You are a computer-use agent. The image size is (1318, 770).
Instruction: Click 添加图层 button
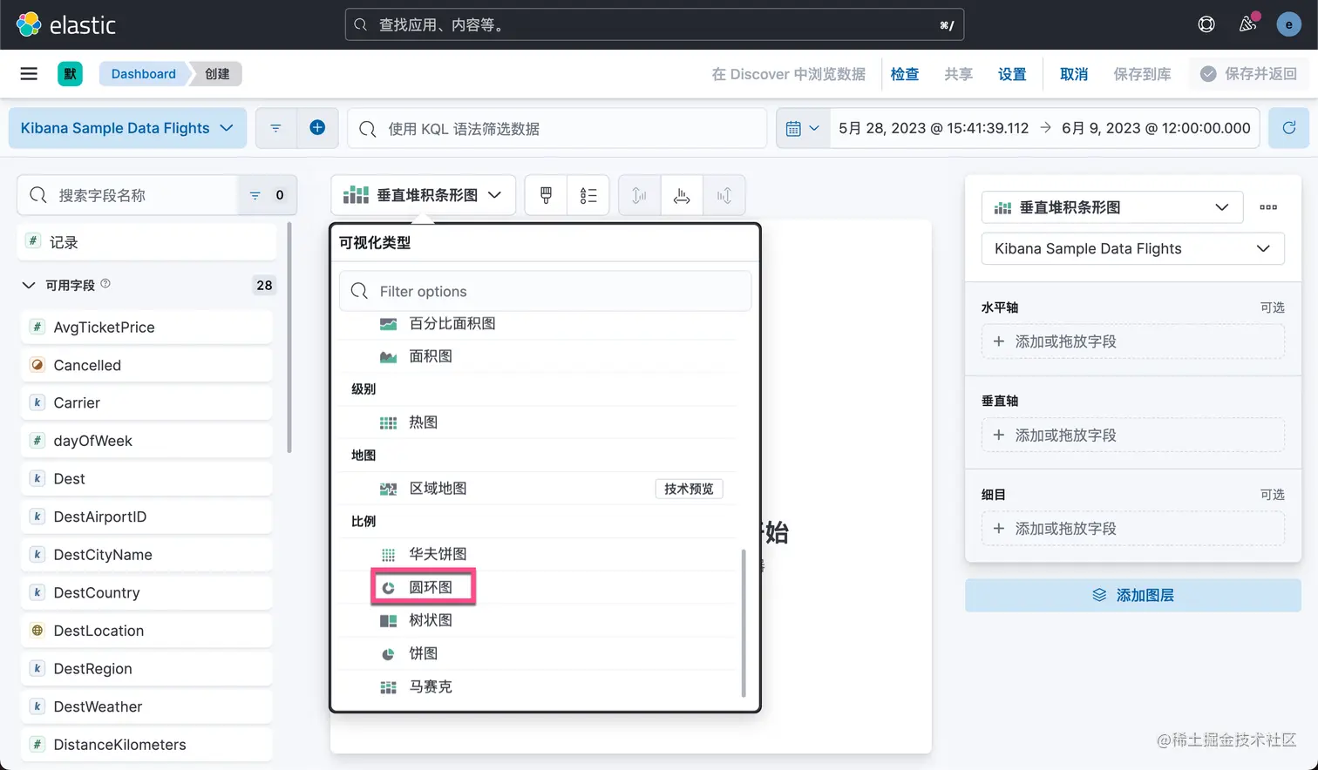click(x=1132, y=595)
